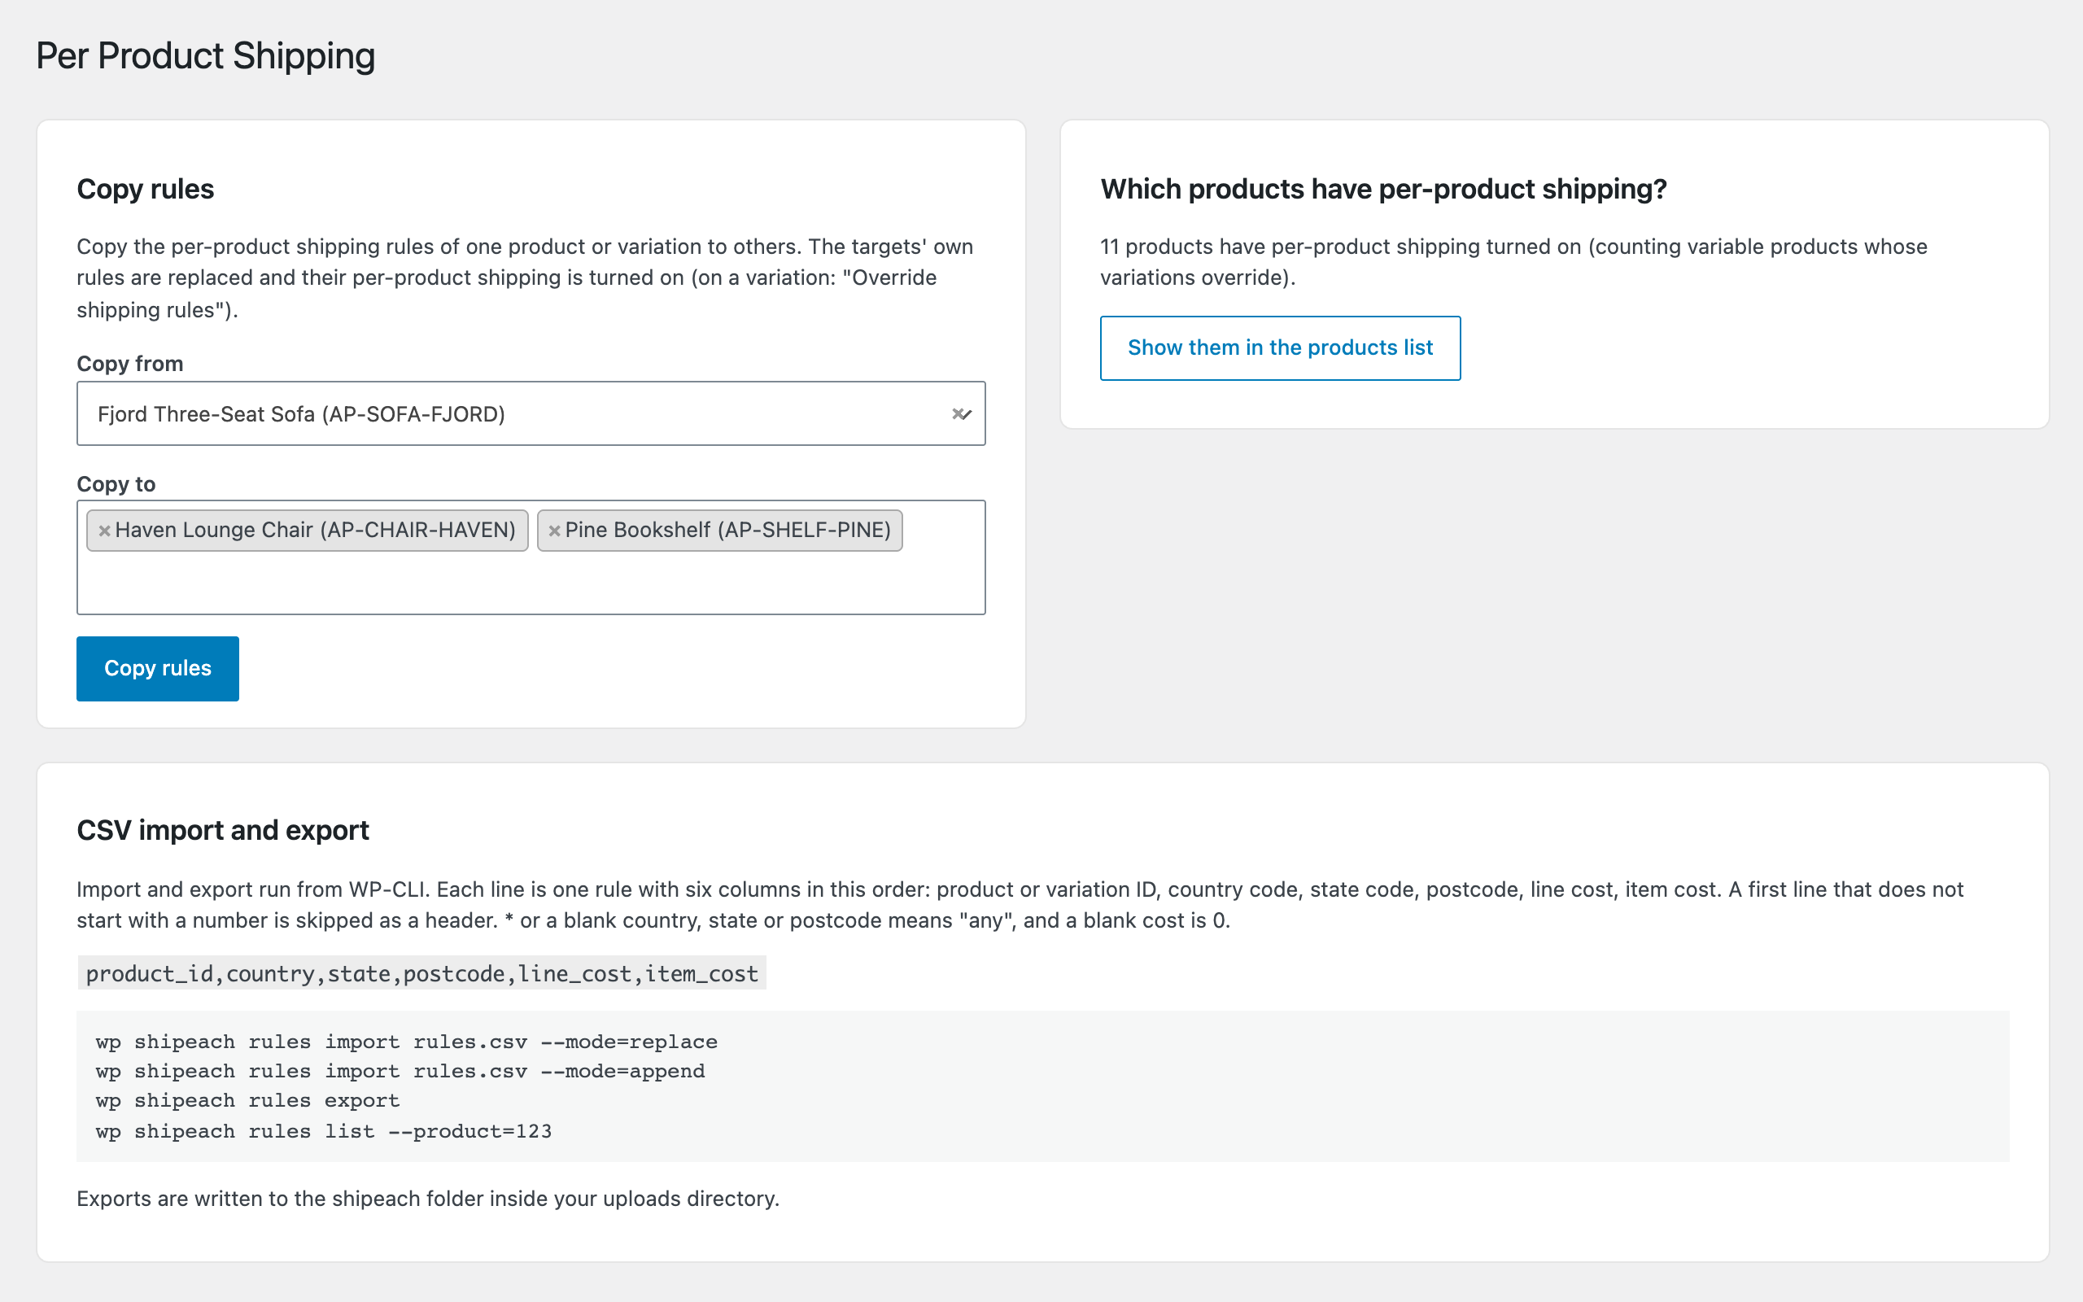Open the Copy from product dropdown
The height and width of the screenshot is (1302, 2083).
tap(531, 413)
